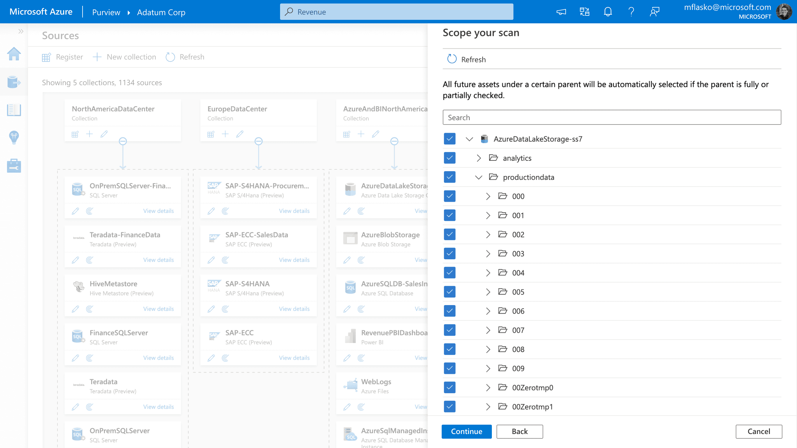Uncheck the productiondata folder checkbox
Viewport: 797px width, 448px height.
pyautogui.click(x=450, y=177)
